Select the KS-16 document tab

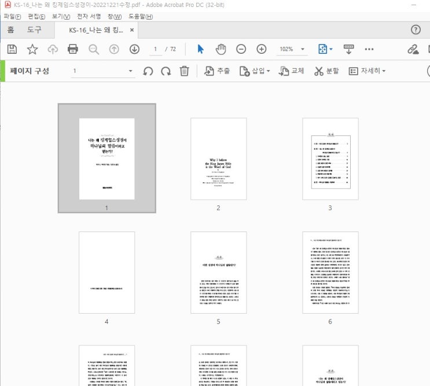pos(95,30)
